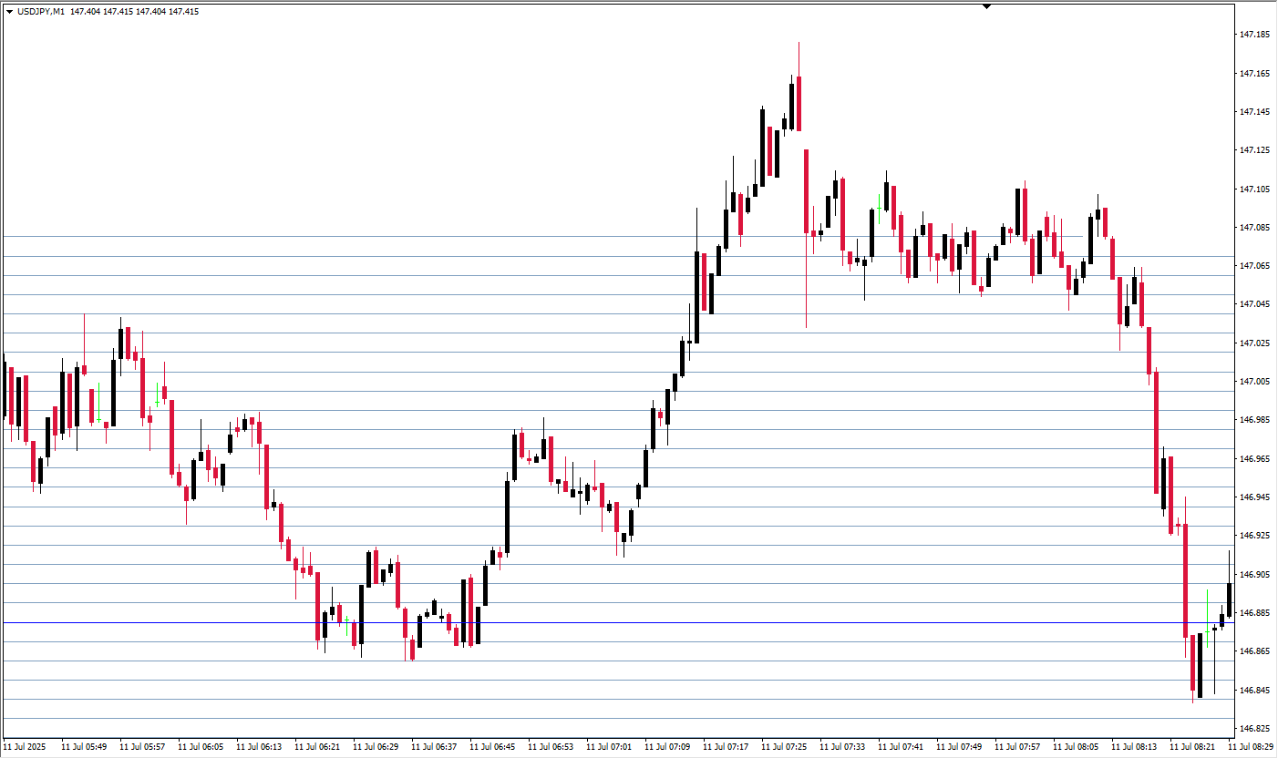This screenshot has height=758, width=1278.
Task: Click the long red candle at chart bottom right
Action: click(x=1186, y=580)
